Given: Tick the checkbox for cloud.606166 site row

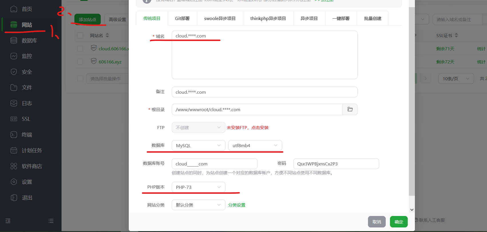Looking at the screenshot, I should tap(80, 49).
